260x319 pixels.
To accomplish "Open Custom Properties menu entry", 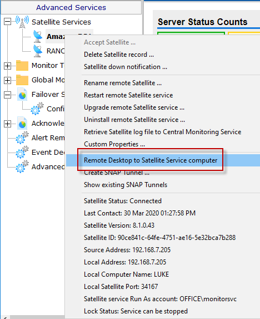I will pyautogui.click(x=114, y=144).
